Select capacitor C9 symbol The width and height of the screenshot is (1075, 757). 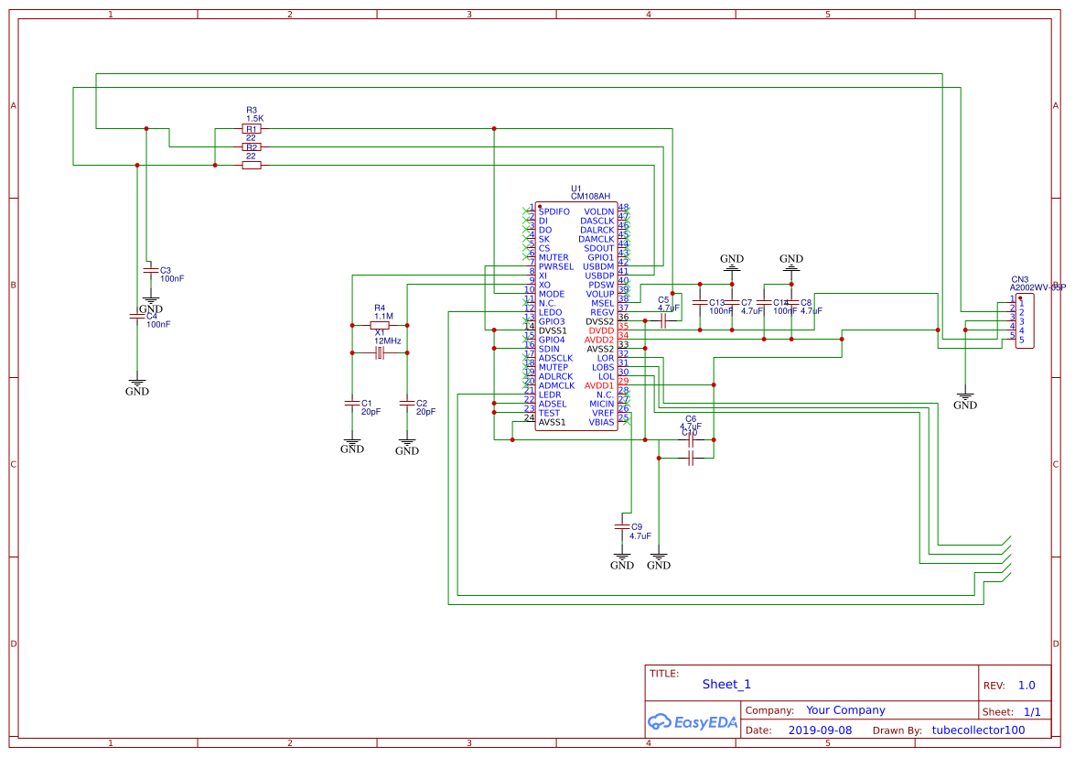click(x=622, y=526)
